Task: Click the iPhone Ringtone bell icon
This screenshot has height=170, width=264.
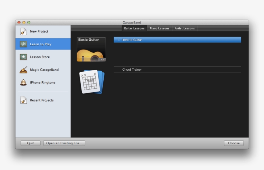Action: (x=23, y=82)
